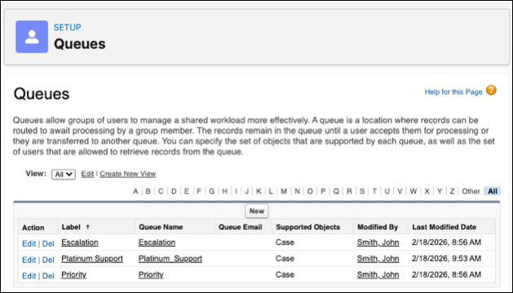Filter queues by letter I
This screenshot has height=293, width=513.
(x=236, y=191)
